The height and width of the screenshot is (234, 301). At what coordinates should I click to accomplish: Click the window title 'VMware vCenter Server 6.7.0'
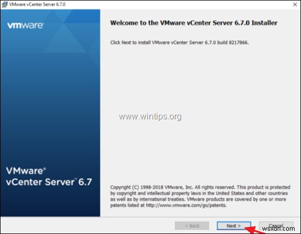coord(37,4)
